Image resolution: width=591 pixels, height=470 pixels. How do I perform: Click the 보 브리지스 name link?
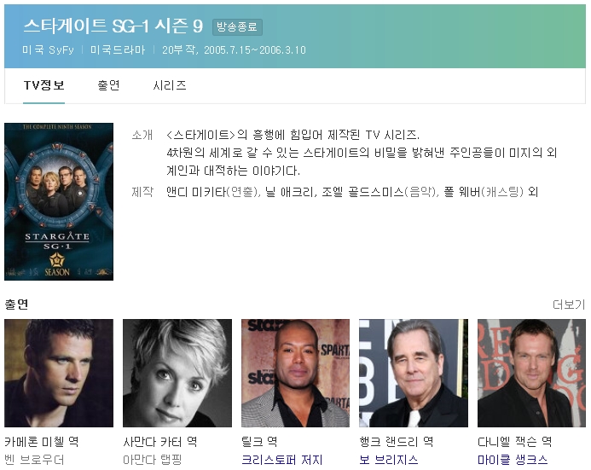click(x=389, y=460)
